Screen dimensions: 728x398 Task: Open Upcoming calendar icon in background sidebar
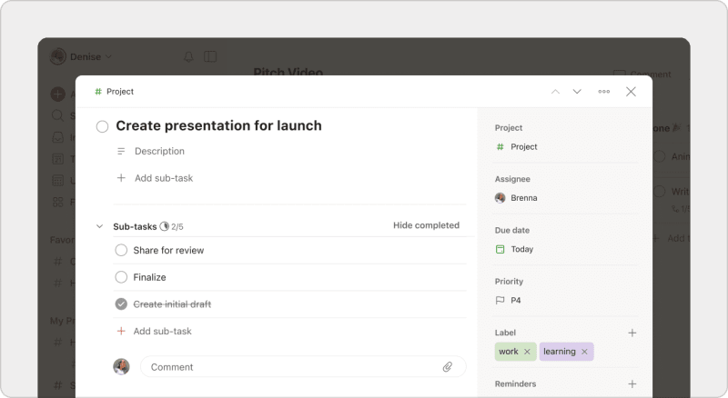[57, 181]
